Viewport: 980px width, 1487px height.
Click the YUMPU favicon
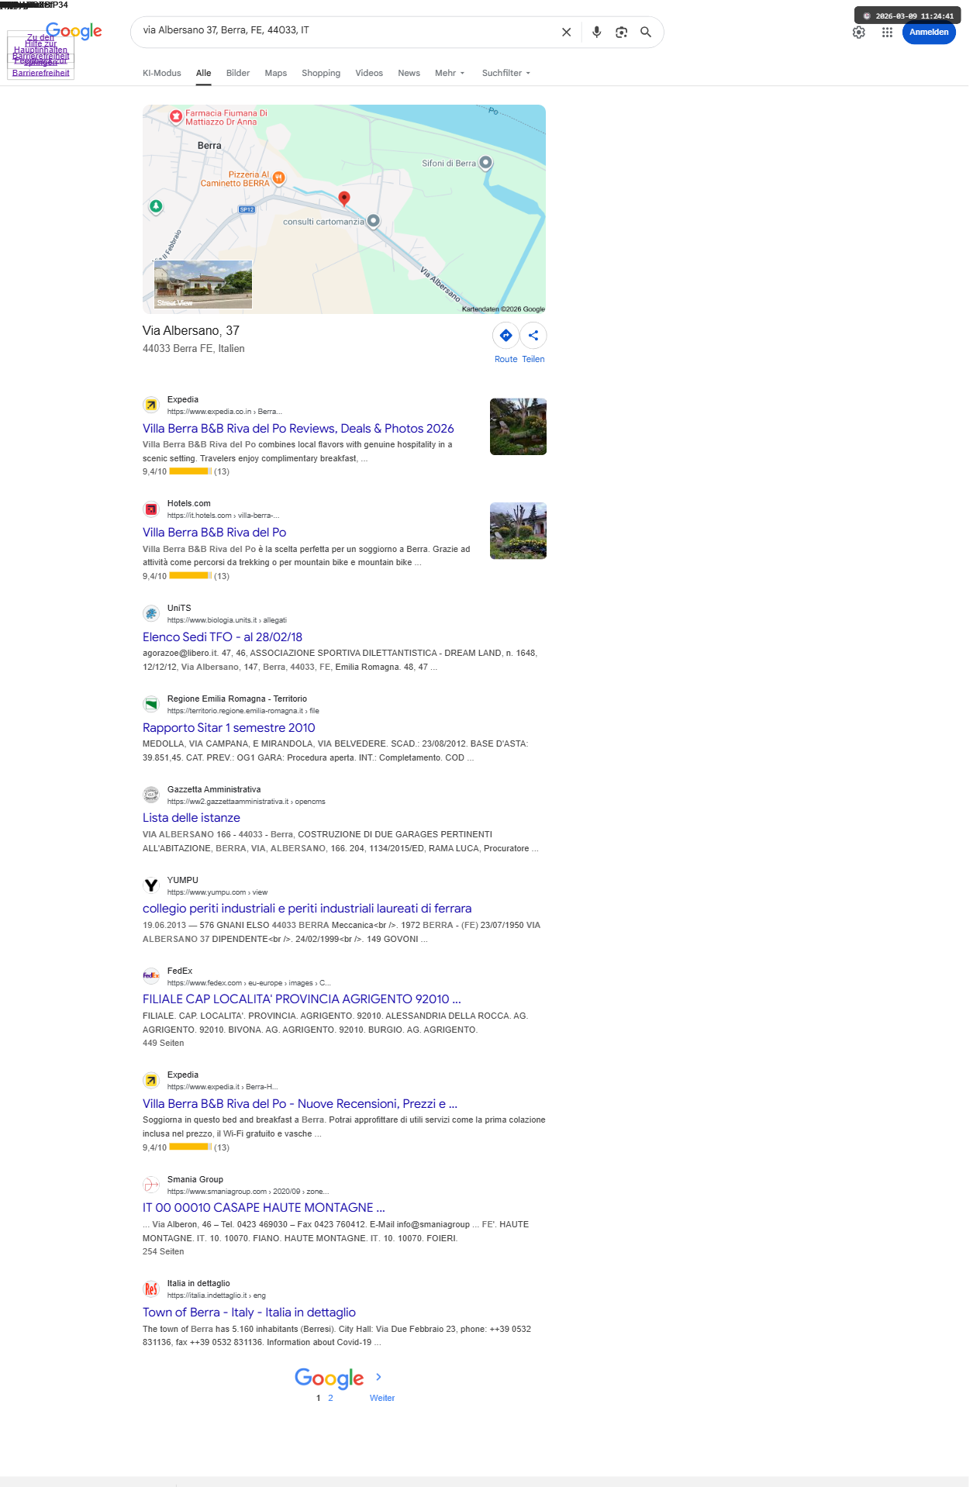[x=151, y=885]
